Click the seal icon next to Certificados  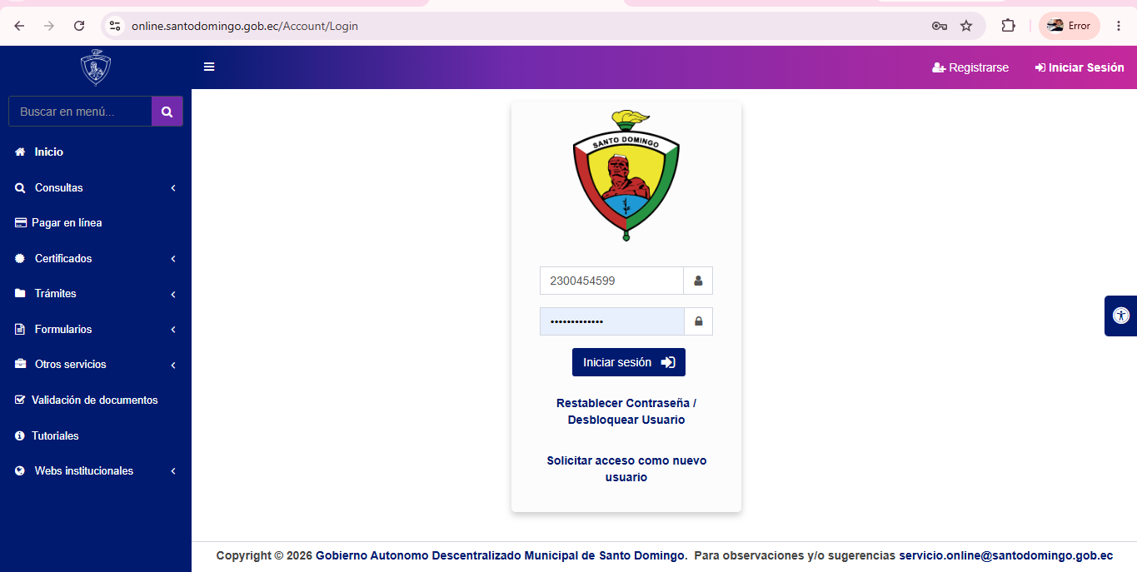(21, 258)
